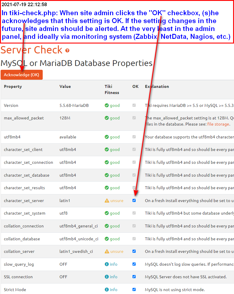Click the unsure warning icon for collation_server
This screenshot has width=234, height=294.
pyautogui.click(x=107, y=251)
